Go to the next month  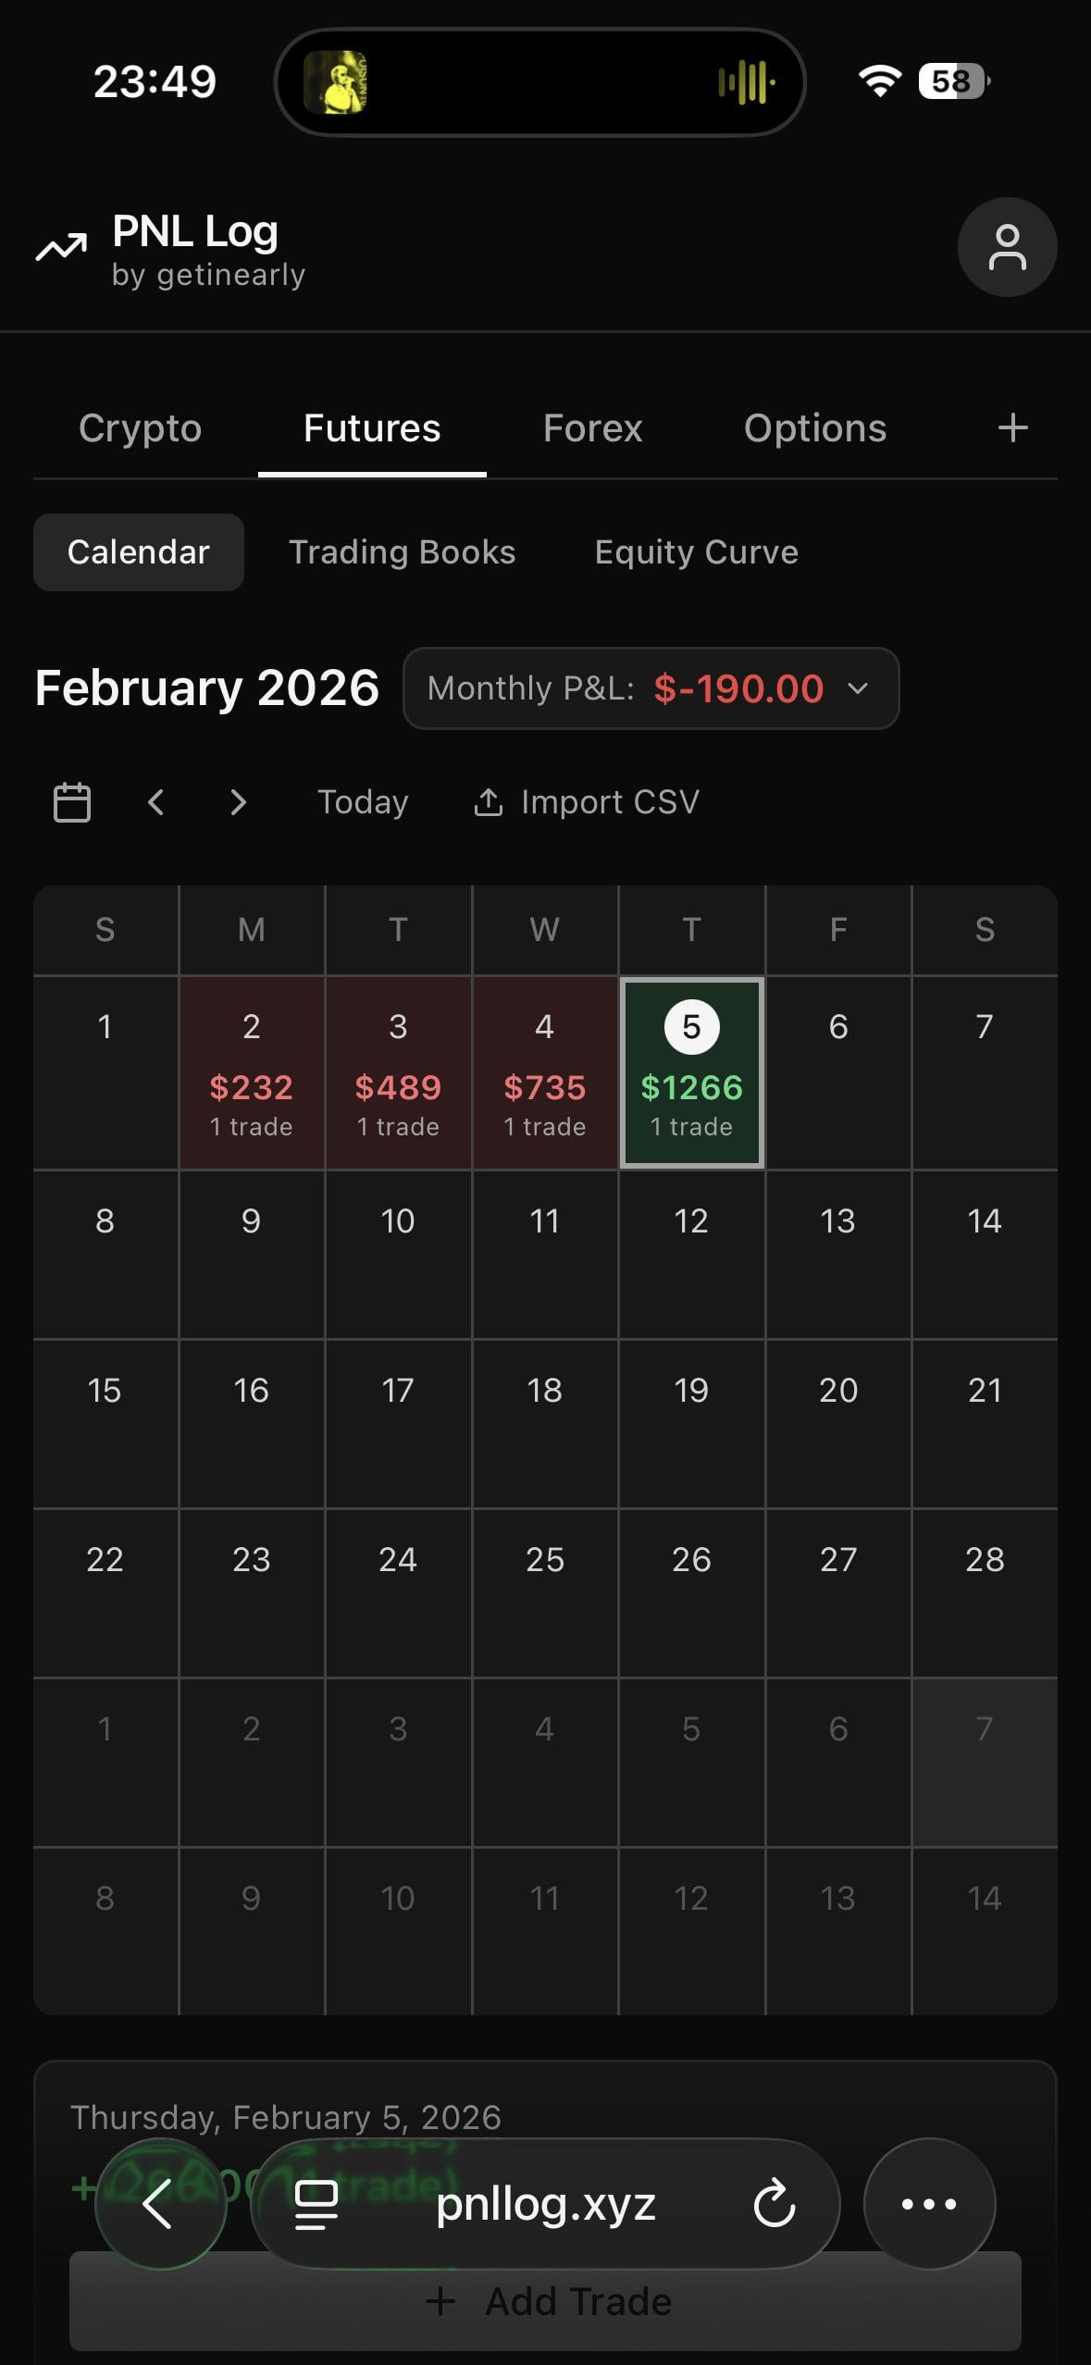click(238, 802)
